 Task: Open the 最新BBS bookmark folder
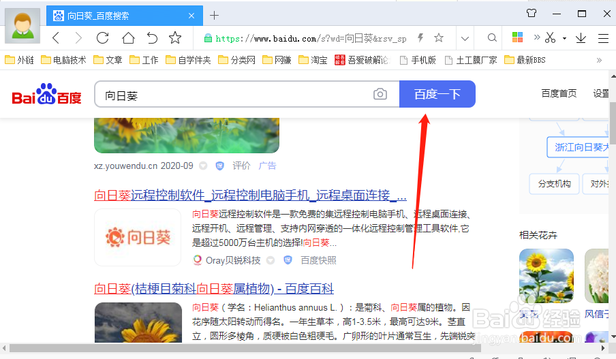(525, 60)
